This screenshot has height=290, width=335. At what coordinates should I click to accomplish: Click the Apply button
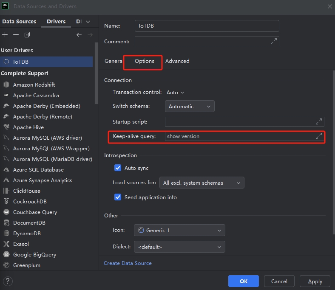coord(315,281)
